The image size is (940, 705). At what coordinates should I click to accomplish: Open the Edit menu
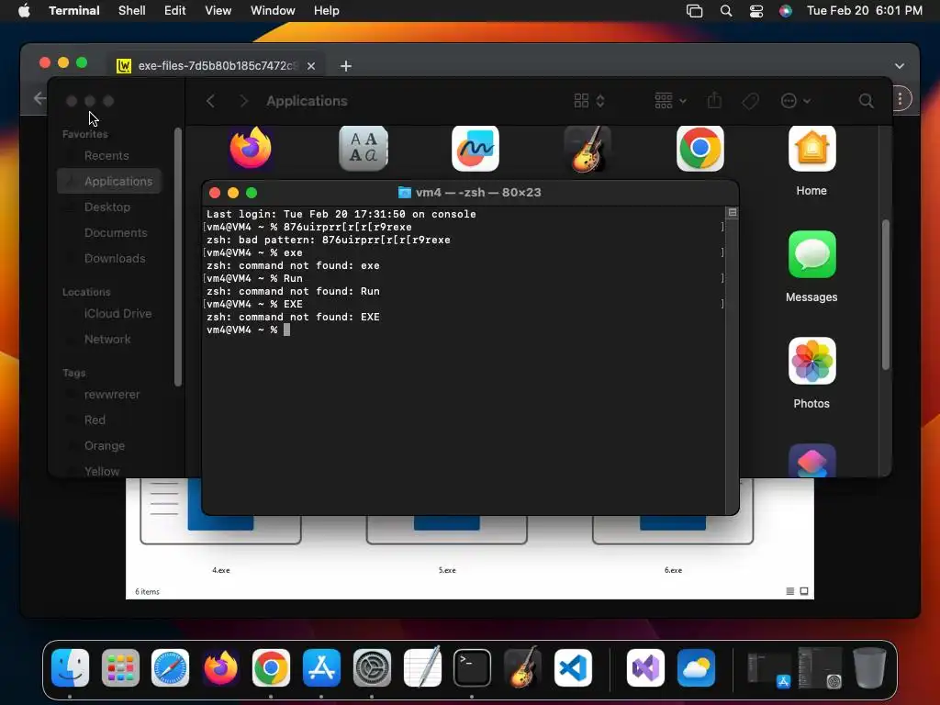tap(174, 11)
